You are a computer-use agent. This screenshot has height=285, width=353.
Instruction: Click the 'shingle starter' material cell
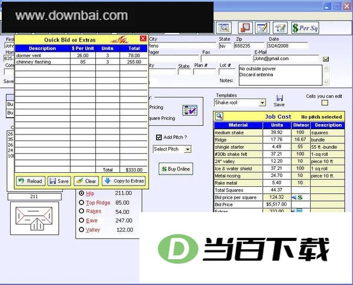point(238,147)
